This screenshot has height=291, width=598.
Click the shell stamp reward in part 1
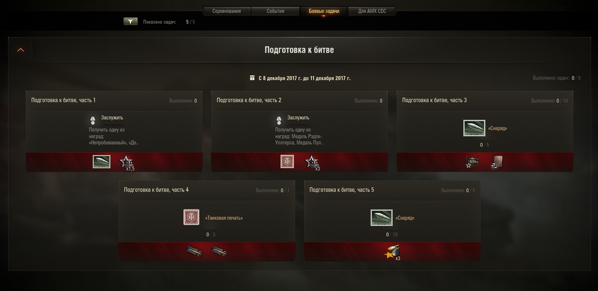[102, 162]
